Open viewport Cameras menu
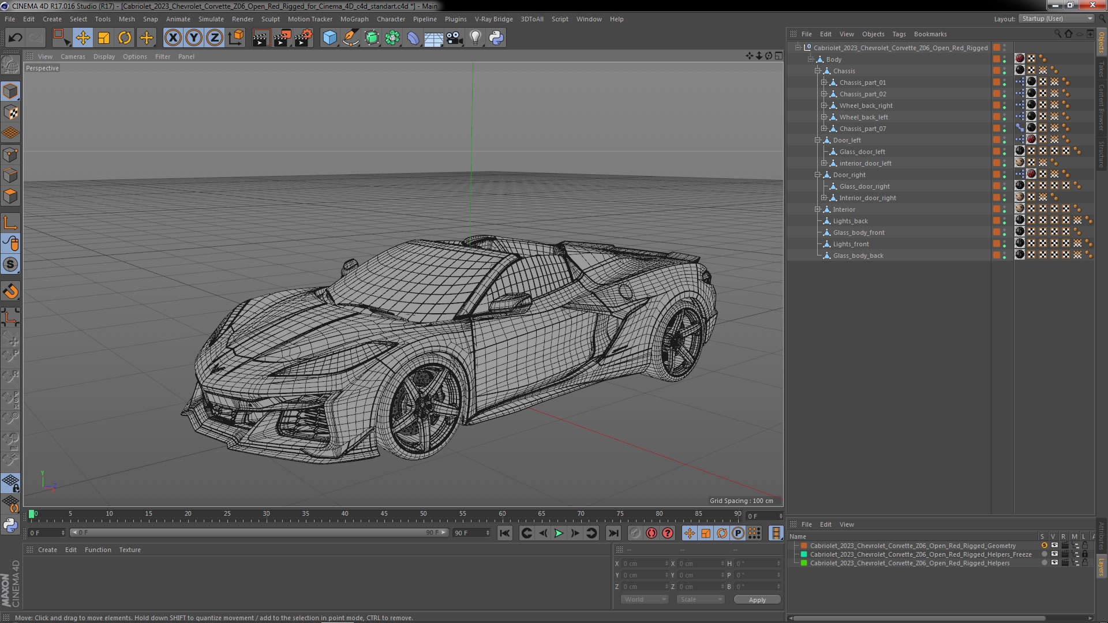The image size is (1108, 623). [x=73, y=57]
